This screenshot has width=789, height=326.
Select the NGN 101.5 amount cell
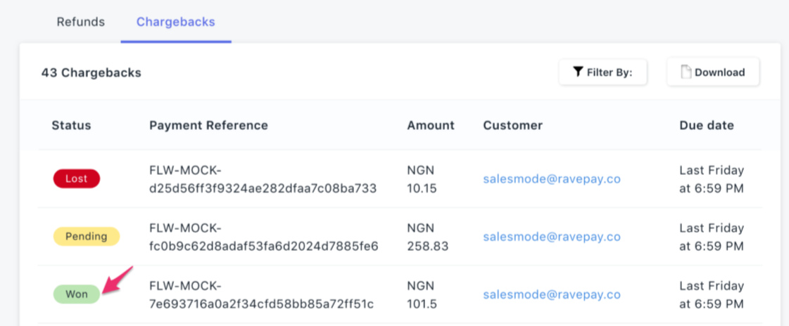coord(422,295)
